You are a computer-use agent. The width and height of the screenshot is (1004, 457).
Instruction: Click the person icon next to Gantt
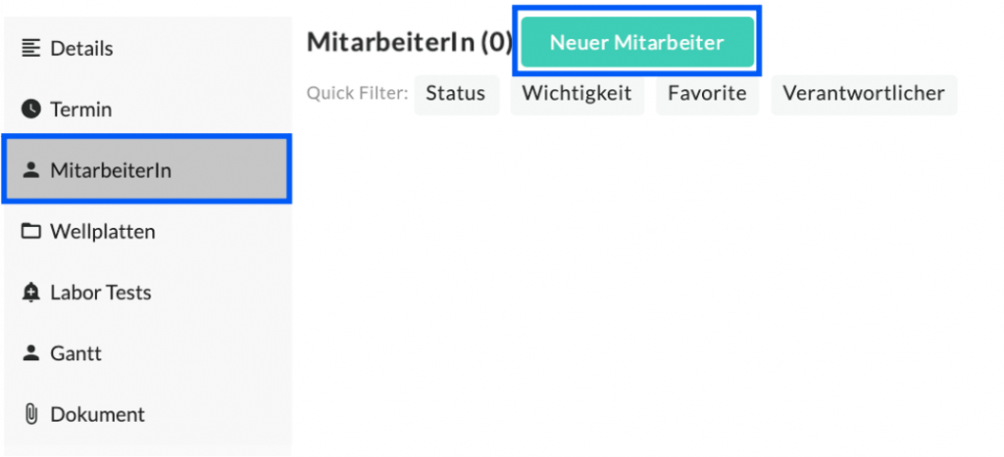pos(31,353)
